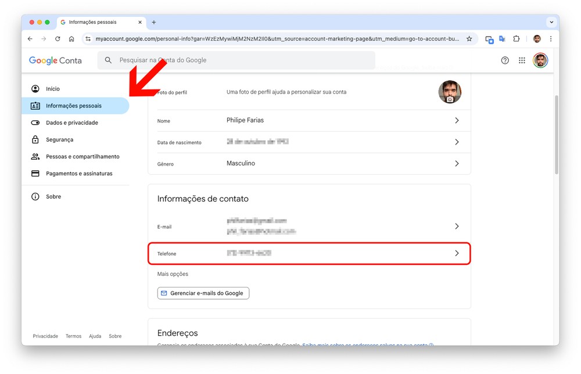The image size is (581, 374).
Task: Open the Google apps grid icon
Action: click(x=522, y=60)
